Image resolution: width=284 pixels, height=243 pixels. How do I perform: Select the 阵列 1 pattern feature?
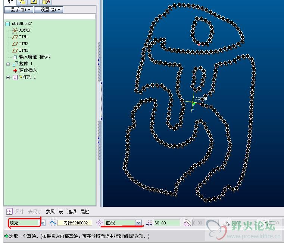pos(24,77)
